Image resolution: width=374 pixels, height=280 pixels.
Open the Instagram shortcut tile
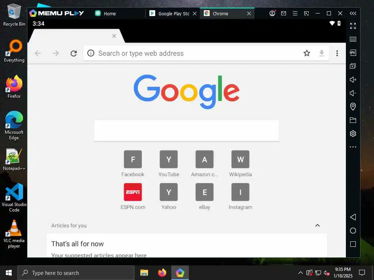click(240, 197)
